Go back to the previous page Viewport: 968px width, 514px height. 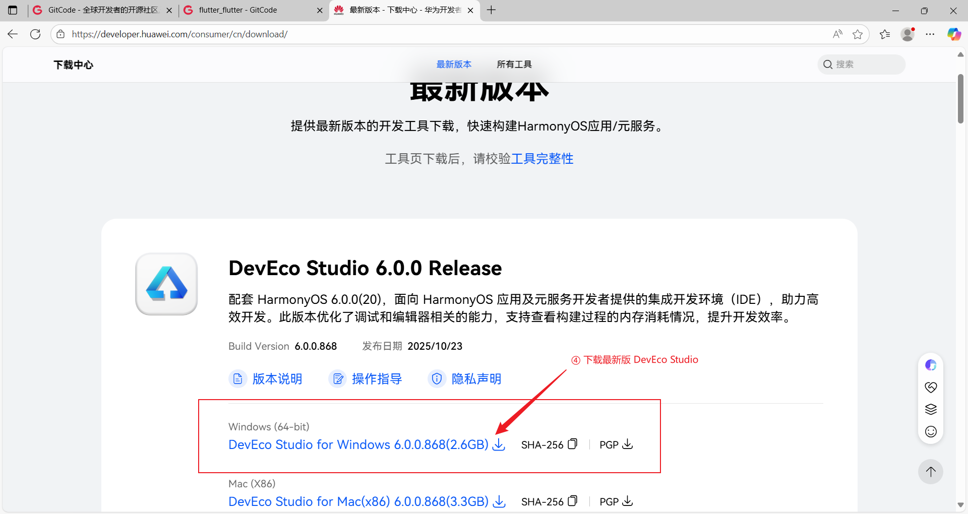(x=13, y=34)
